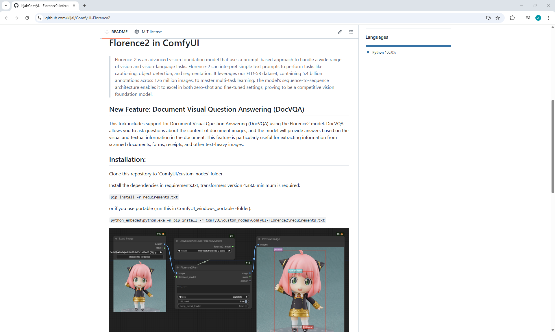Click the edit README pencil icon
Screen dimensions: 555x332
click(340, 32)
